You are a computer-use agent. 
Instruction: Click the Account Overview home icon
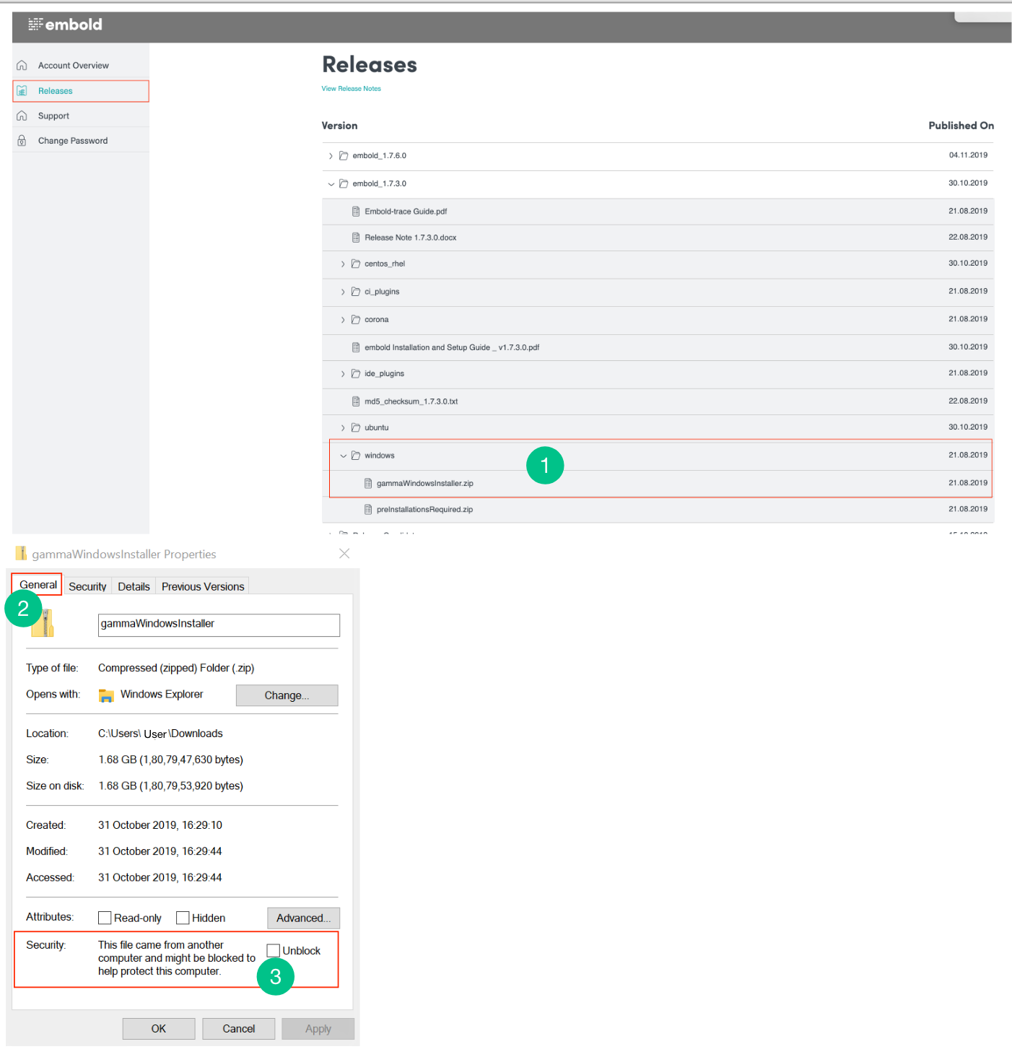click(x=22, y=66)
